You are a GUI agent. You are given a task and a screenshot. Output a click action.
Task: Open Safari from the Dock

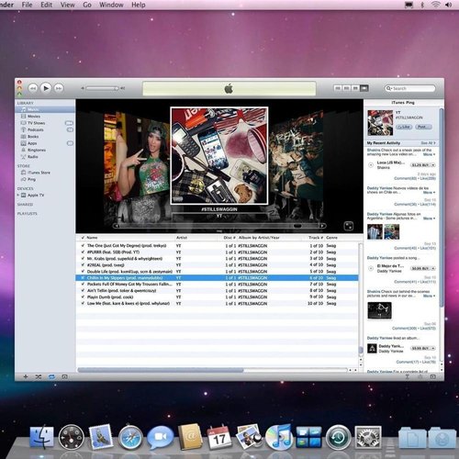click(130, 438)
